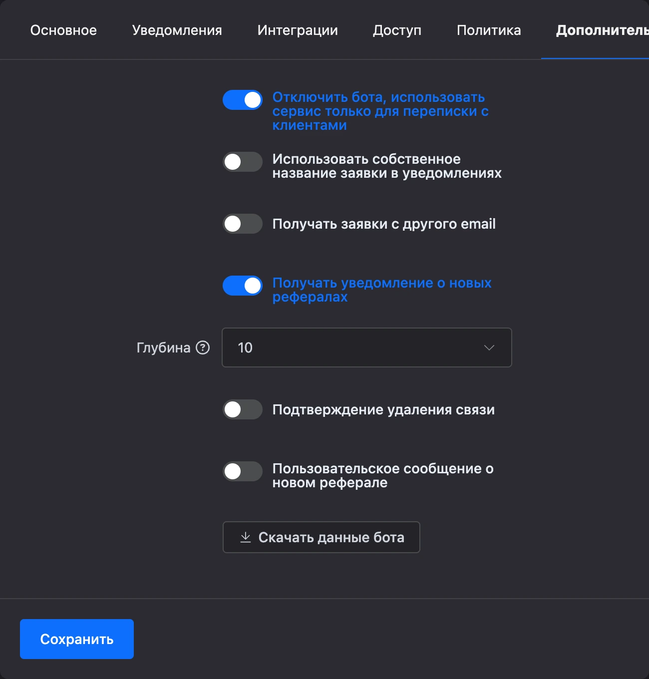Select the Дополнительно tab
The width and height of the screenshot is (649, 679).
(602, 30)
